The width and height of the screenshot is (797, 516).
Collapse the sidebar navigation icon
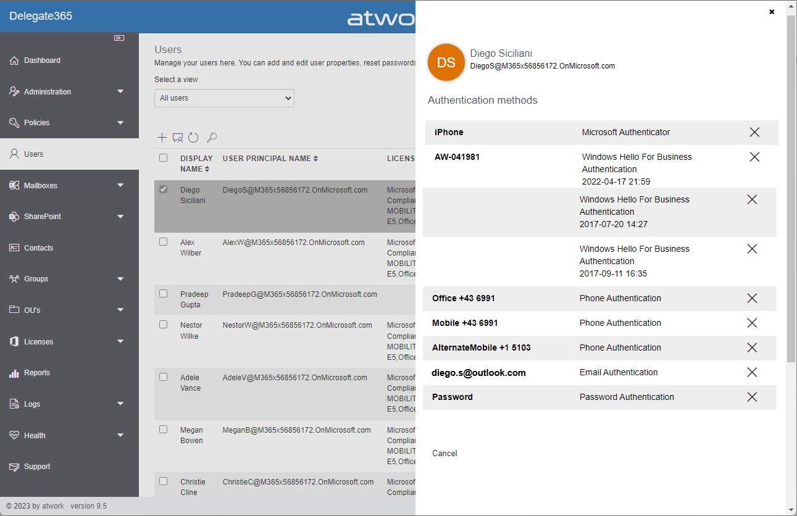[x=119, y=38]
